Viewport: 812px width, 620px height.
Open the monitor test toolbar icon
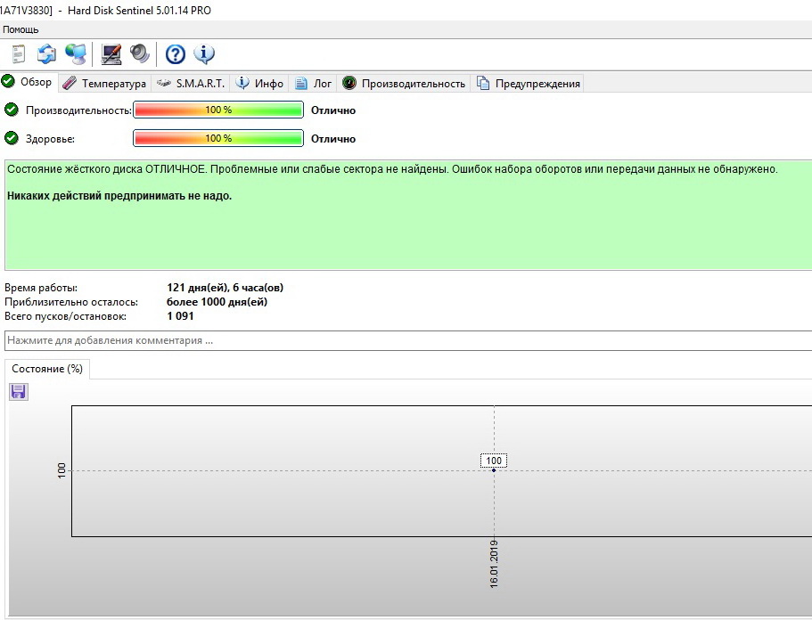111,54
